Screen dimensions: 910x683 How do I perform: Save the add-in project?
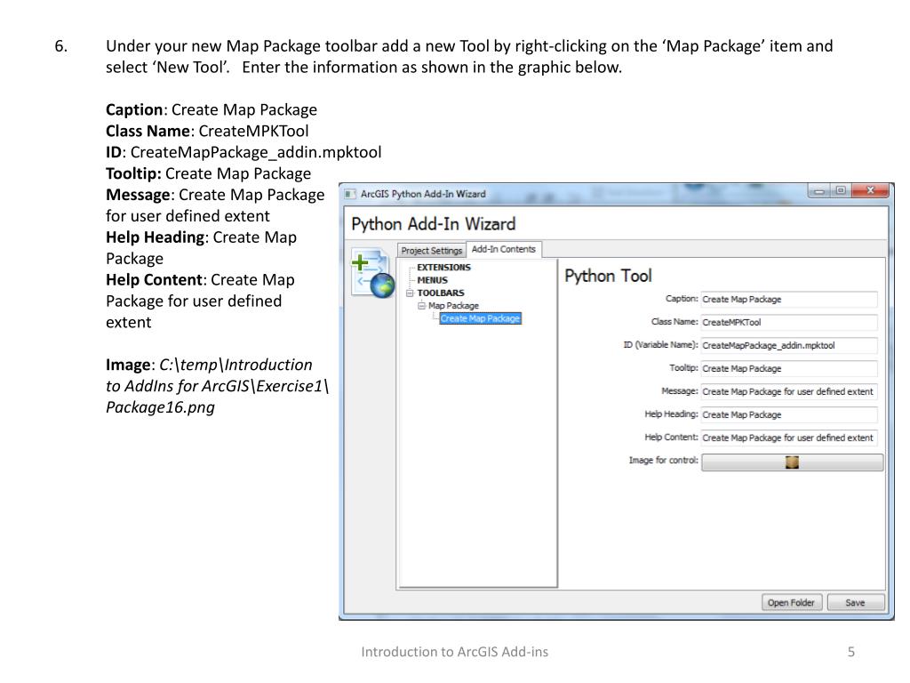(x=856, y=602)
